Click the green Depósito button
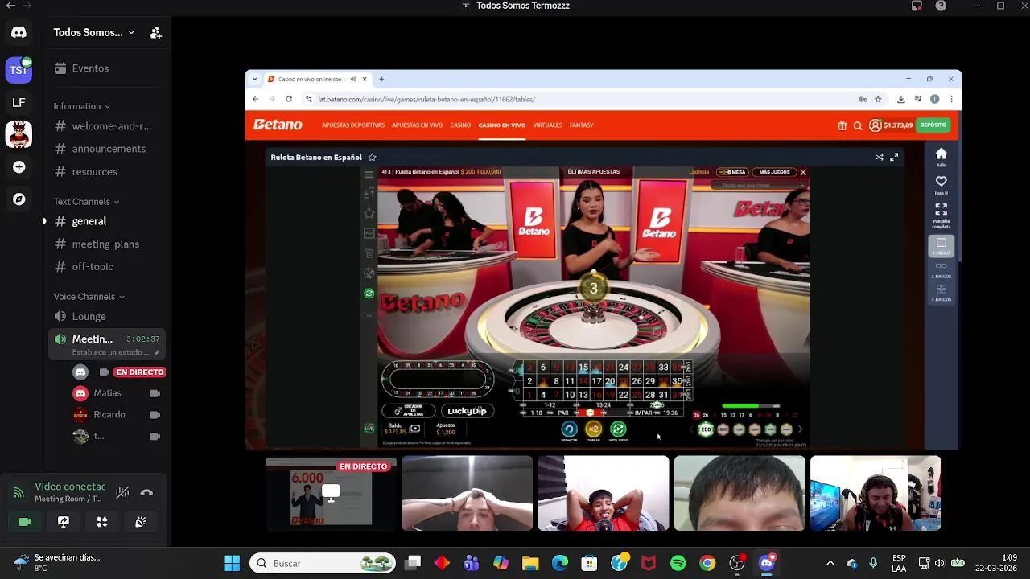The width and height of the screenshot is (1030, 579). tap(933, 125)
